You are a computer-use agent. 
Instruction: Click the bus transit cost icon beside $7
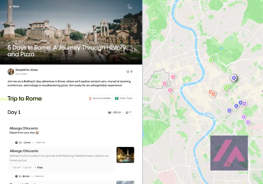[x=127, y=112]
